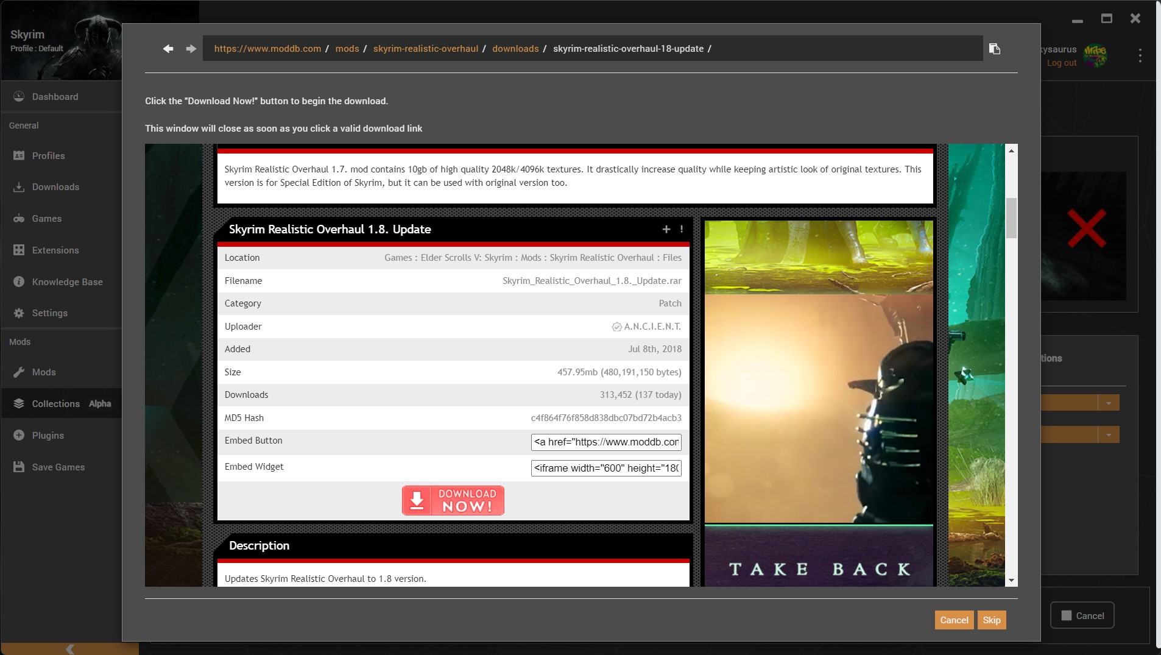The image size is (1161, 655).
Task: Click the Downloads arrow sidebar icon
Action: 19,187
